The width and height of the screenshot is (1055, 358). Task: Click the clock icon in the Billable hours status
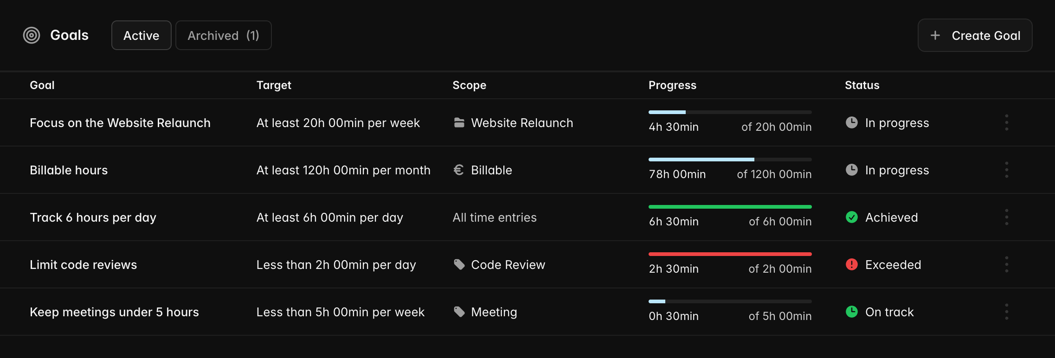(x=852, y=170)
